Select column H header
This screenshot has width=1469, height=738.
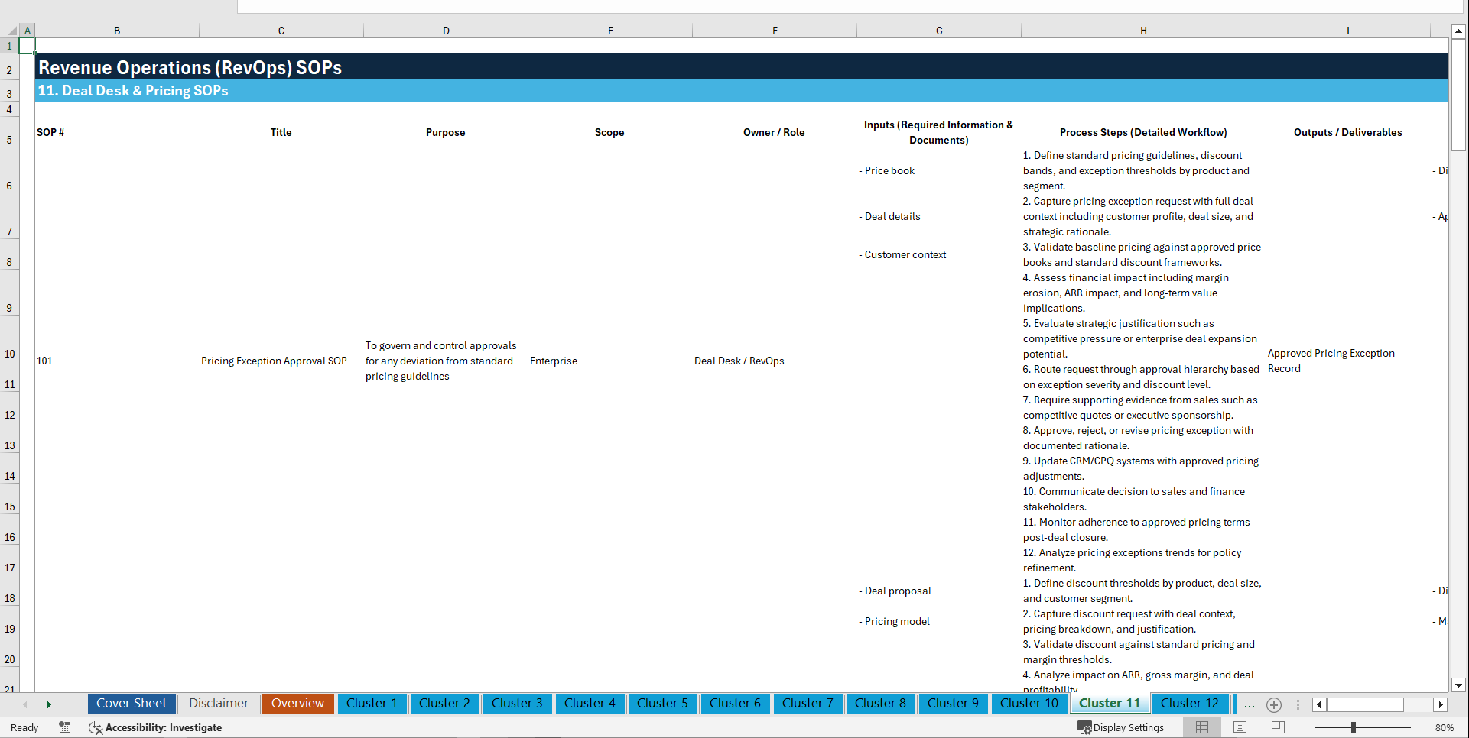coord(1143,31)
